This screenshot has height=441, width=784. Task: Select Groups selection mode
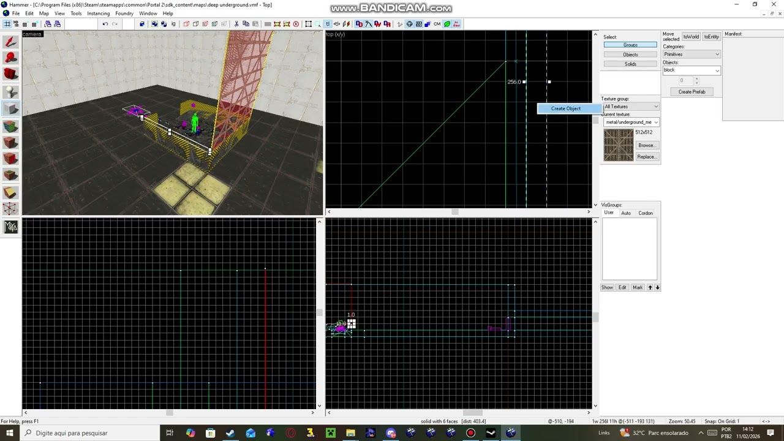pos(630,45)
